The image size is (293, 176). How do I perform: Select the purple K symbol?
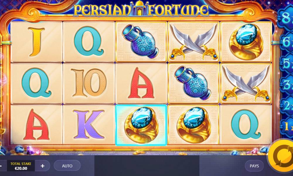click(x=89, y=125)
